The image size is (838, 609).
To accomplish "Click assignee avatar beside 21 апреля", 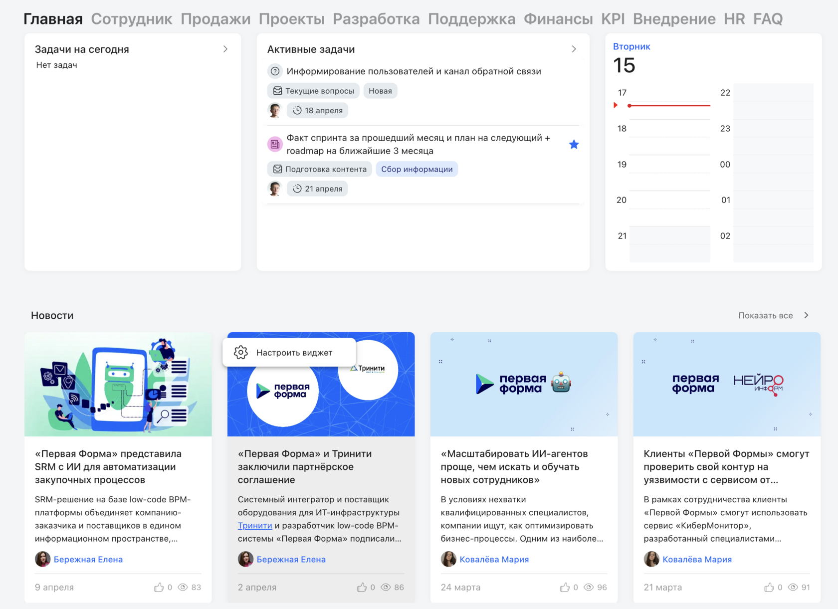I will click(275, 189).
